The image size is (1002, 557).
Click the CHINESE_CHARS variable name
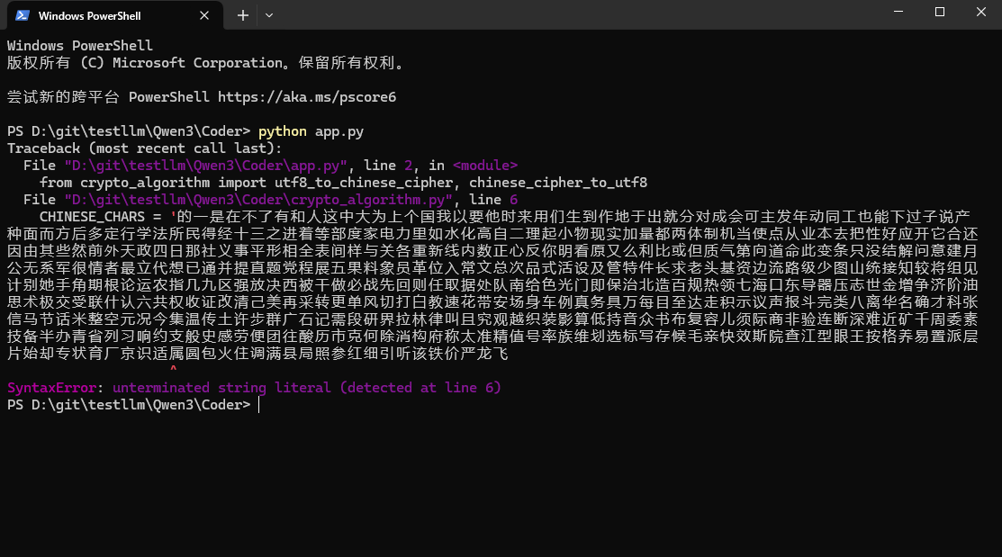click(92, 217)
